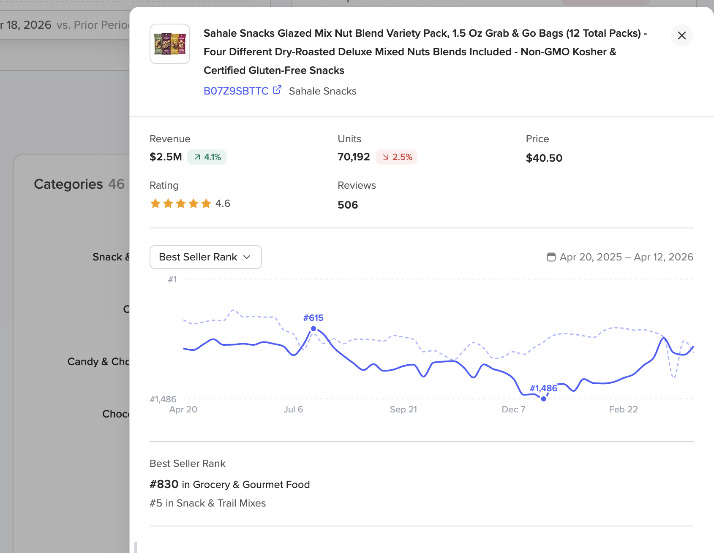
Task: Click the revenue change badge 4.1%
Action: [x=207, y=157]
